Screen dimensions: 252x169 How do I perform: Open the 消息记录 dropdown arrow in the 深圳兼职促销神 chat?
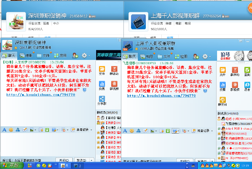pyautogui.click(x=91, y=130)
